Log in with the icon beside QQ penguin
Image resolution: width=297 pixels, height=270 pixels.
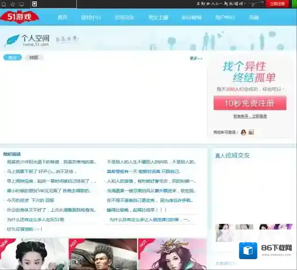point(251,132)
